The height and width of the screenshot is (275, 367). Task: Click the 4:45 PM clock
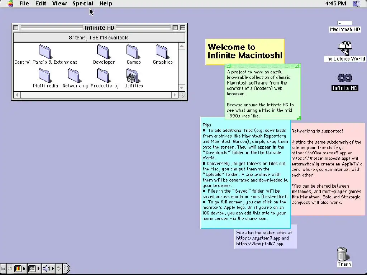pos(335,4)
